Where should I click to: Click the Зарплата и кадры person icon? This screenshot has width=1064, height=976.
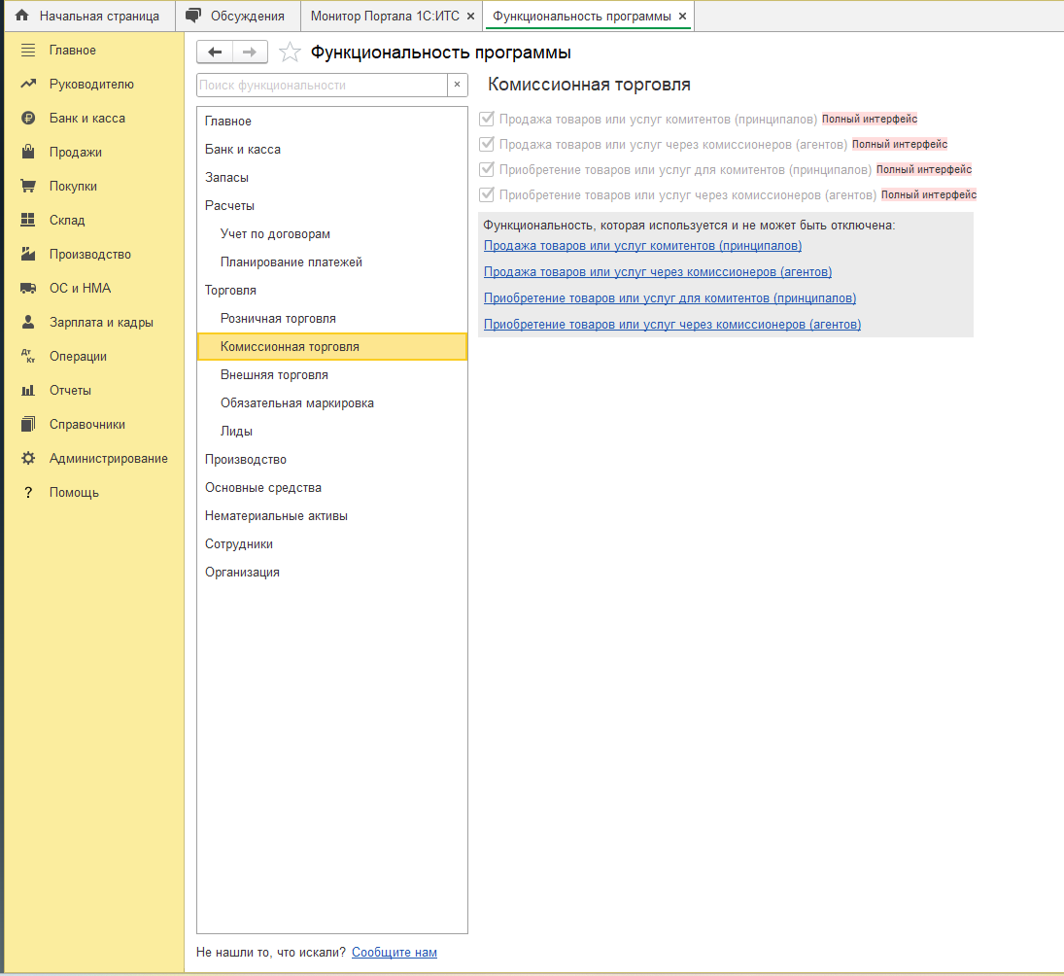28,322
